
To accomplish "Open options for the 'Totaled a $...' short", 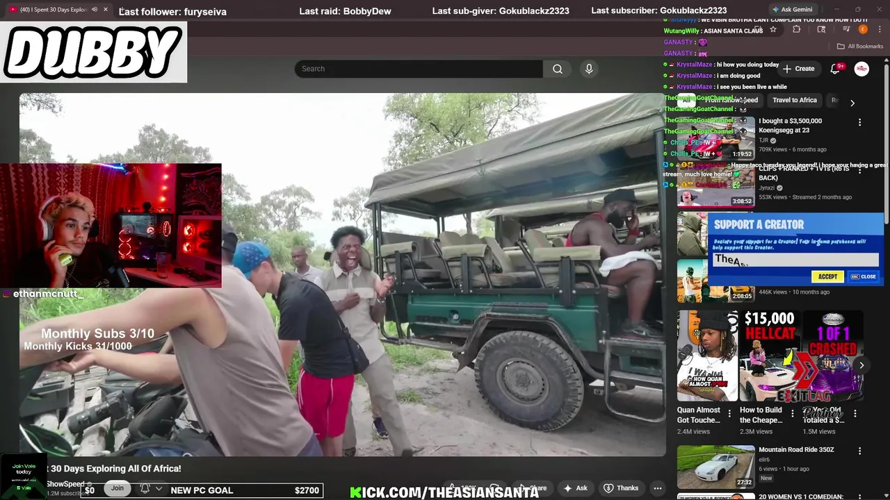I will point(855,414).
